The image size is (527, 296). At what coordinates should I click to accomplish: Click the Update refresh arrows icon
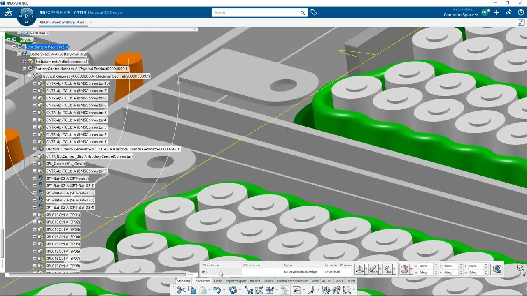pos(233,290)
